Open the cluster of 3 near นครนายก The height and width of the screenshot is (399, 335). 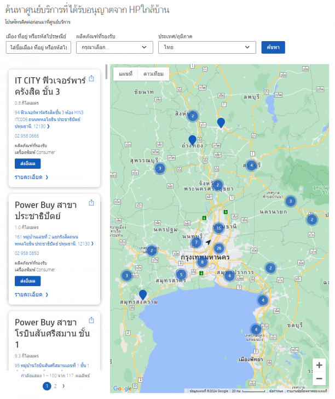tap(290, 202)
